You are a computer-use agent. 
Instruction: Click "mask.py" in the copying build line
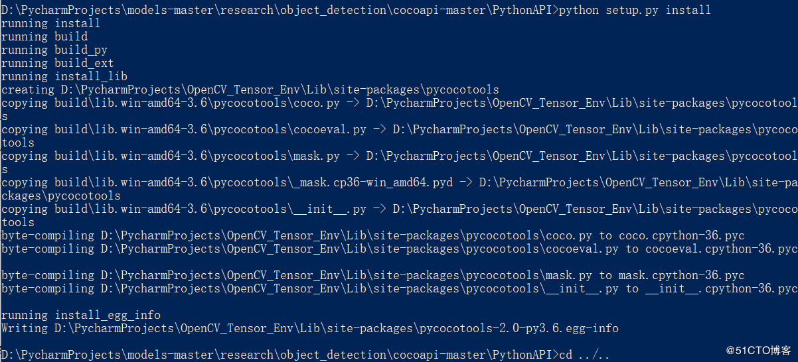[x=317, y=156]
